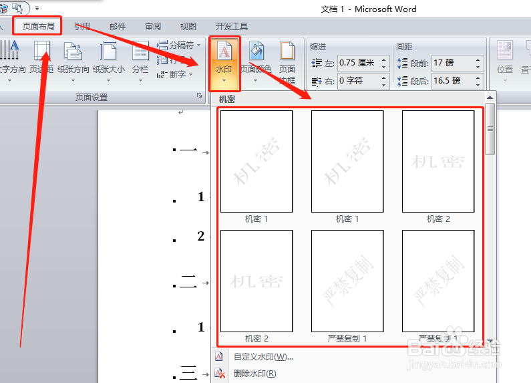Click the 段后 16.5 磅 spacing field

pyautogui.click(x=453, y=81)
